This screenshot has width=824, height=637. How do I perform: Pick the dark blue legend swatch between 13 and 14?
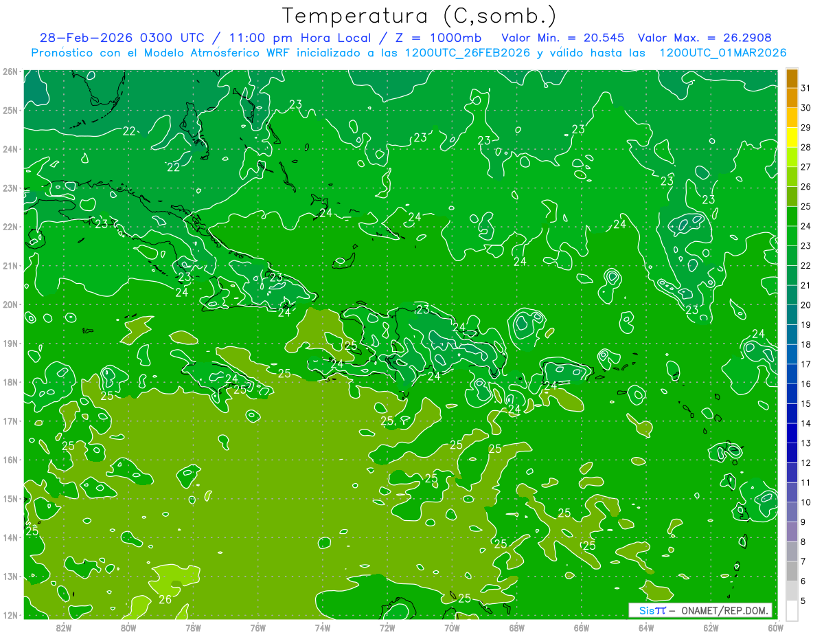tap(792, 434)
